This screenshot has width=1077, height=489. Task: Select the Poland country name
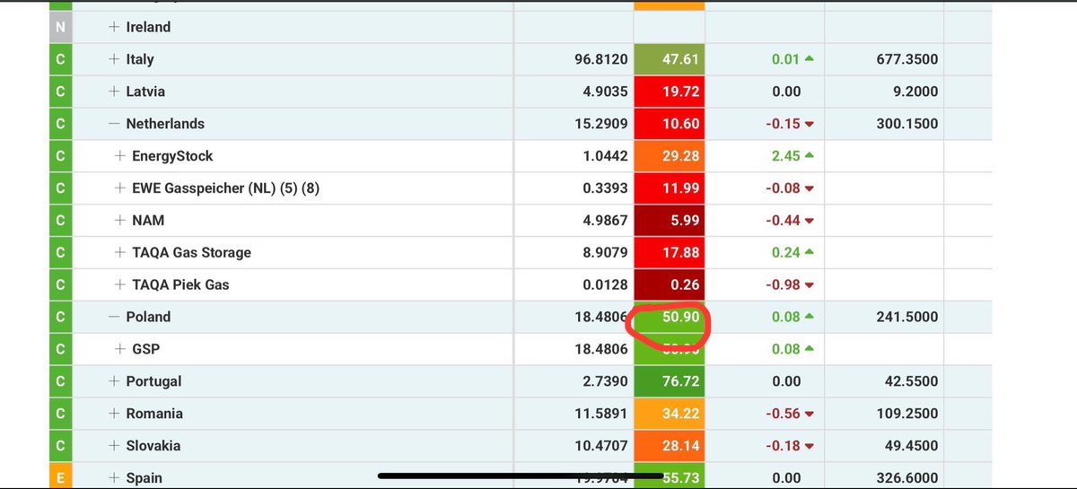click(x=148, y=317)
